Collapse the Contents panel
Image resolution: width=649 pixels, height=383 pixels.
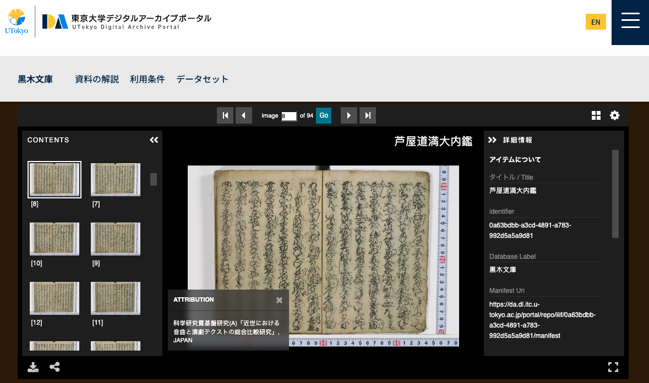(154, 140)
